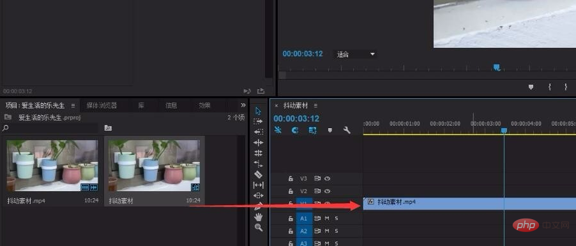Select the Slip tool
The height and width of the screenshot is (246, 576).
[x=258, y=185]
